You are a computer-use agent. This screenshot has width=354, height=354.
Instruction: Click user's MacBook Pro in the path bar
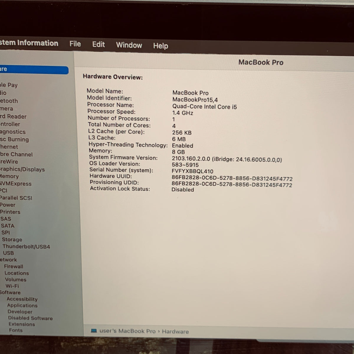[127, 331]
